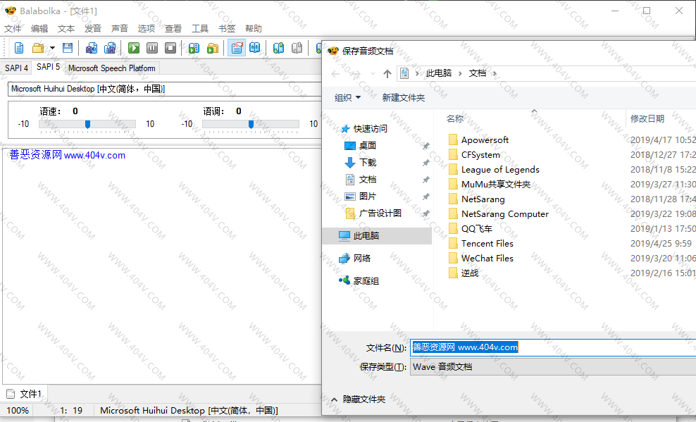Click the 新建文件夹 button

coord(404,98)
